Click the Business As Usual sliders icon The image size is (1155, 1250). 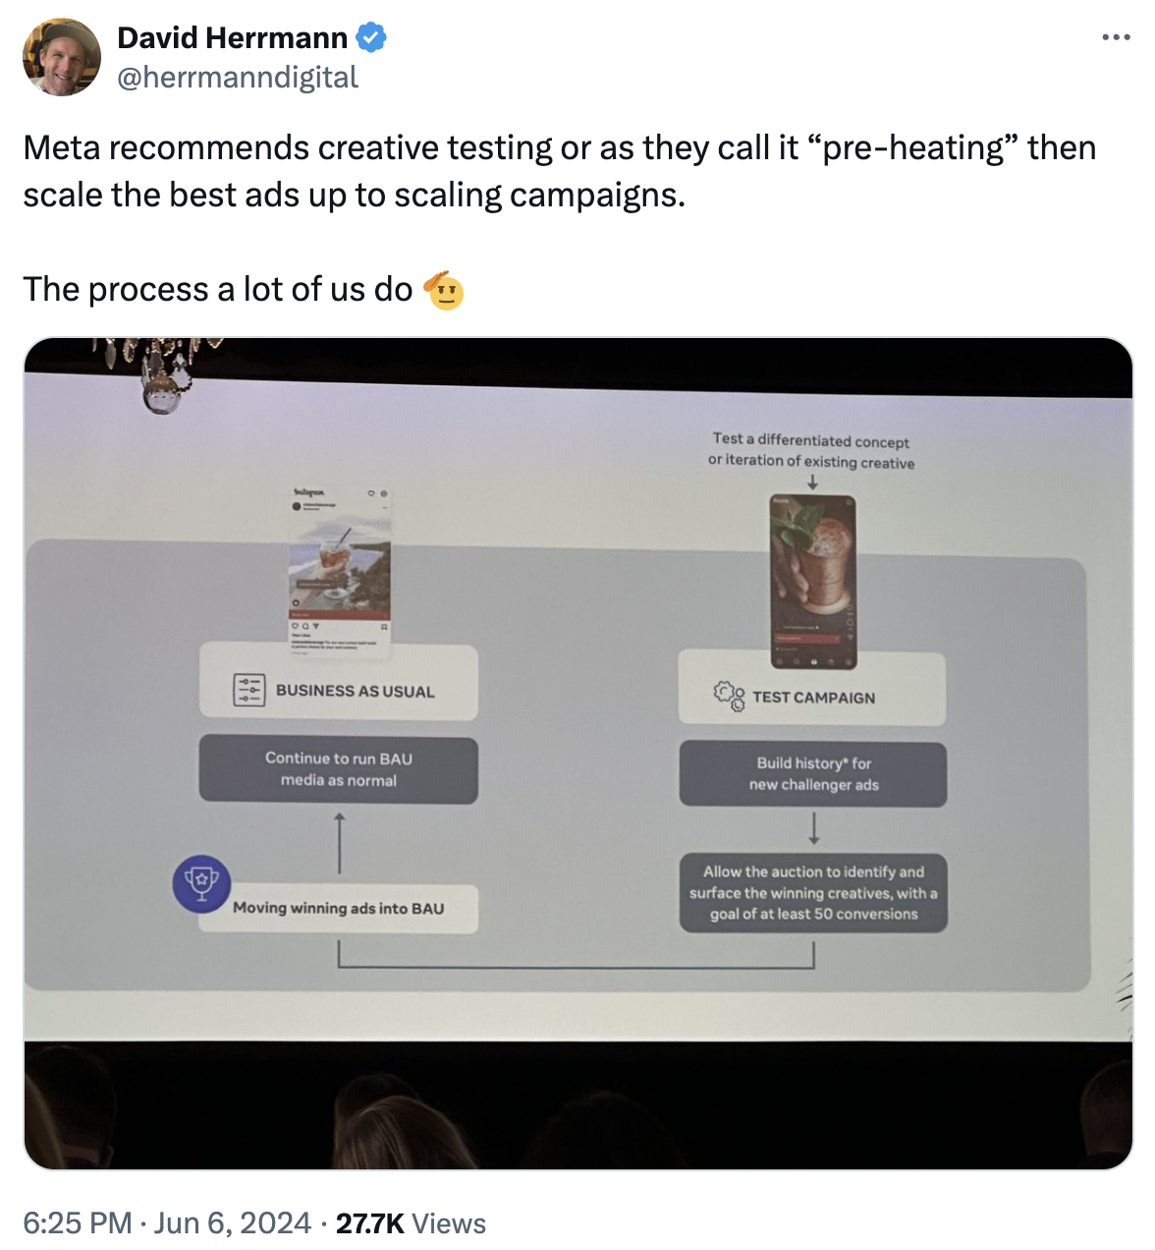249,690
